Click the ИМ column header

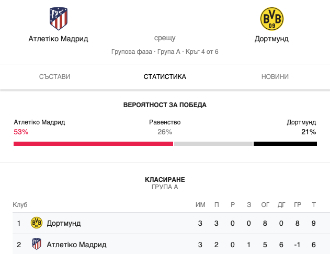tap(200, 204)
